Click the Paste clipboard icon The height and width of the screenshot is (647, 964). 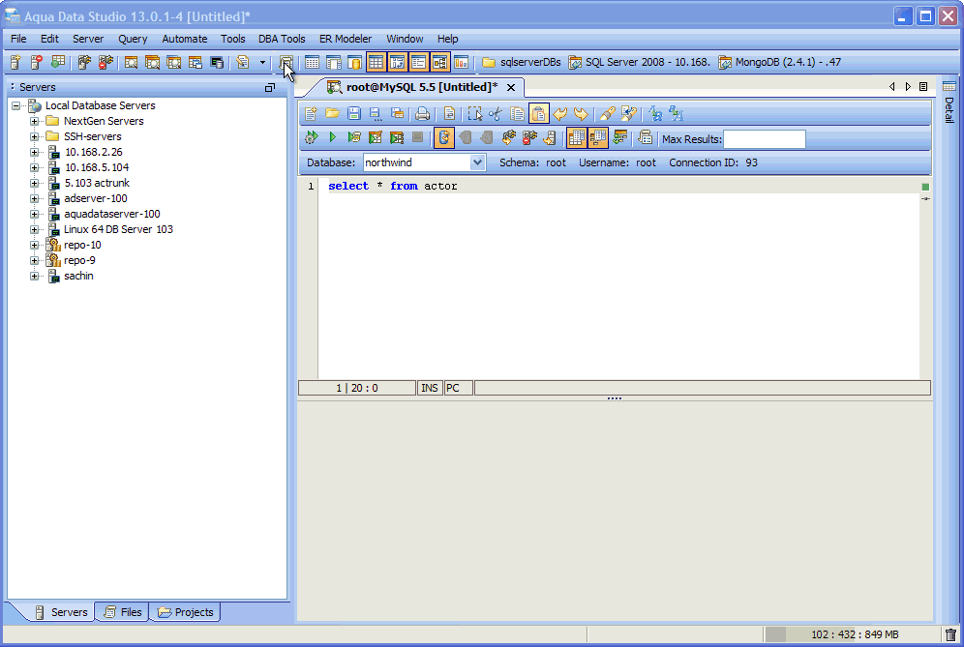[x=538, y=114]
